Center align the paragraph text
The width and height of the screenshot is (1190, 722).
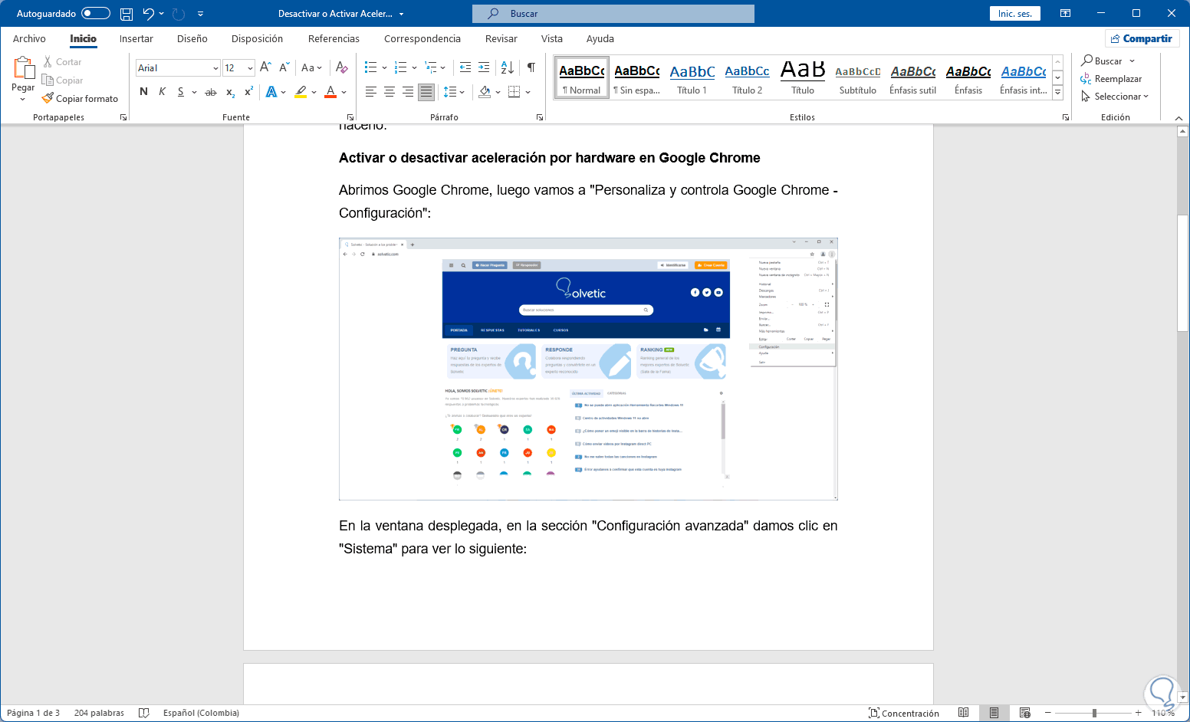(390, 92)
